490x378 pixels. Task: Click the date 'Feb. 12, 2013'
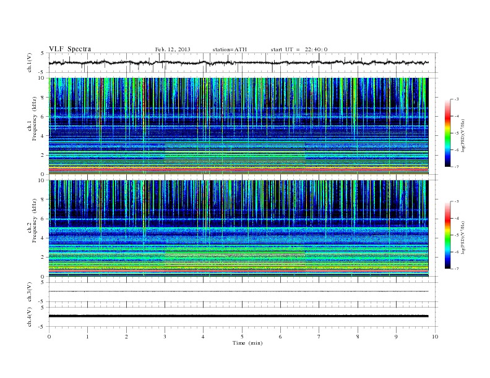[173, 49]
